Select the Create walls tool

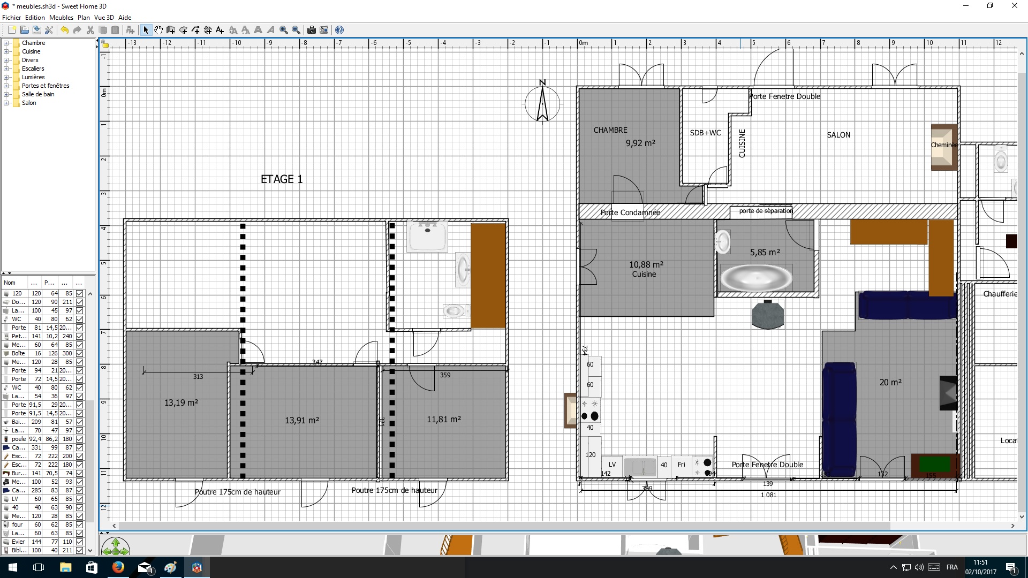coord(171,30)
